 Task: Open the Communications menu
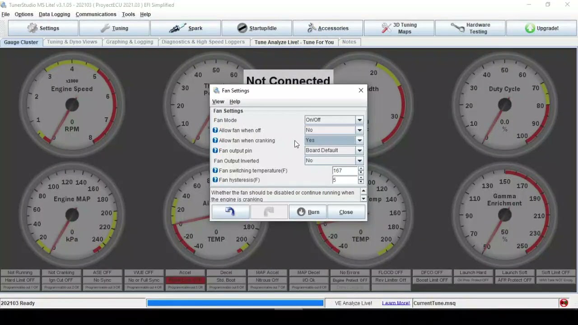(x=96, y=14)
